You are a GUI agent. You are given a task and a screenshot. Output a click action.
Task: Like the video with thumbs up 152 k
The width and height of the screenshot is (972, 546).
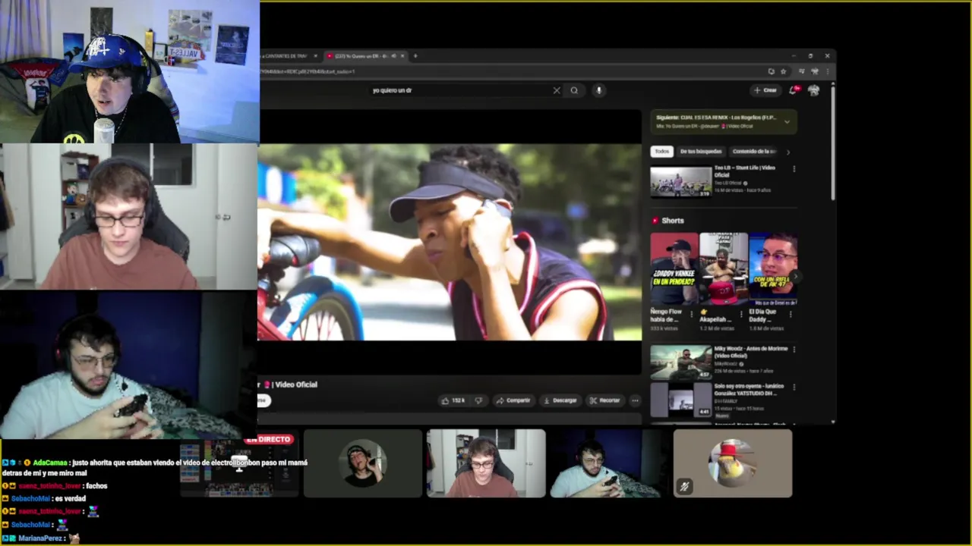pyautogui.click(x=453, y=400)
